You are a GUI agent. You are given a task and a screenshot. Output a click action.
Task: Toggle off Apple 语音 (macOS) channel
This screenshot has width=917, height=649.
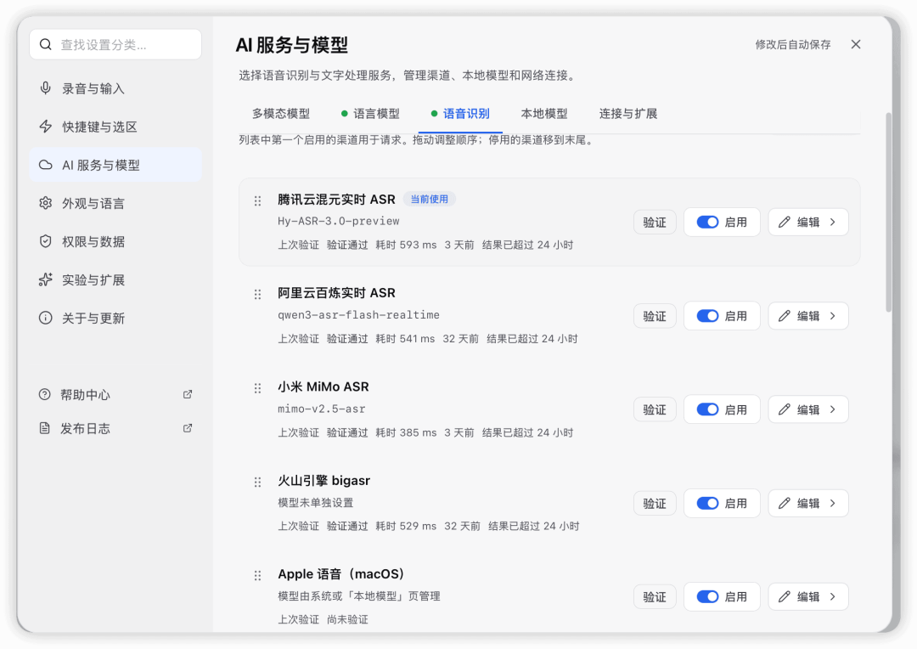(x=707, y=597)
